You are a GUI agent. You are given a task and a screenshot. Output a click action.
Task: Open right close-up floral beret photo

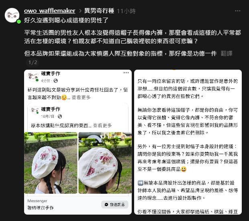105,163
